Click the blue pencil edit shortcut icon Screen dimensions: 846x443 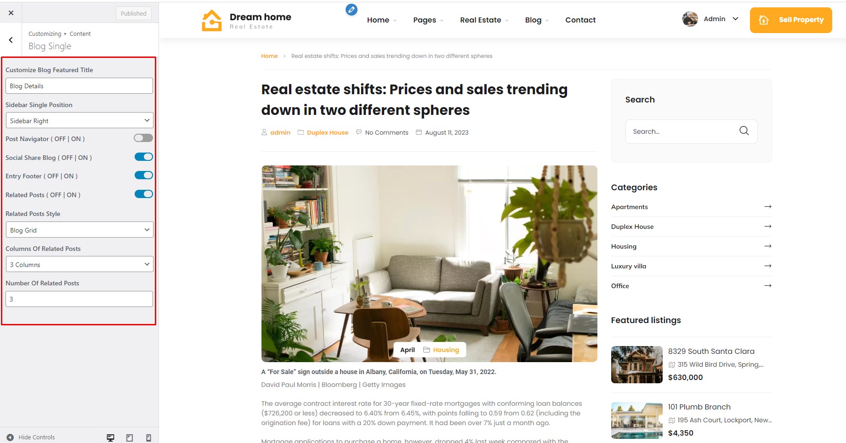(x=352, y=9)
